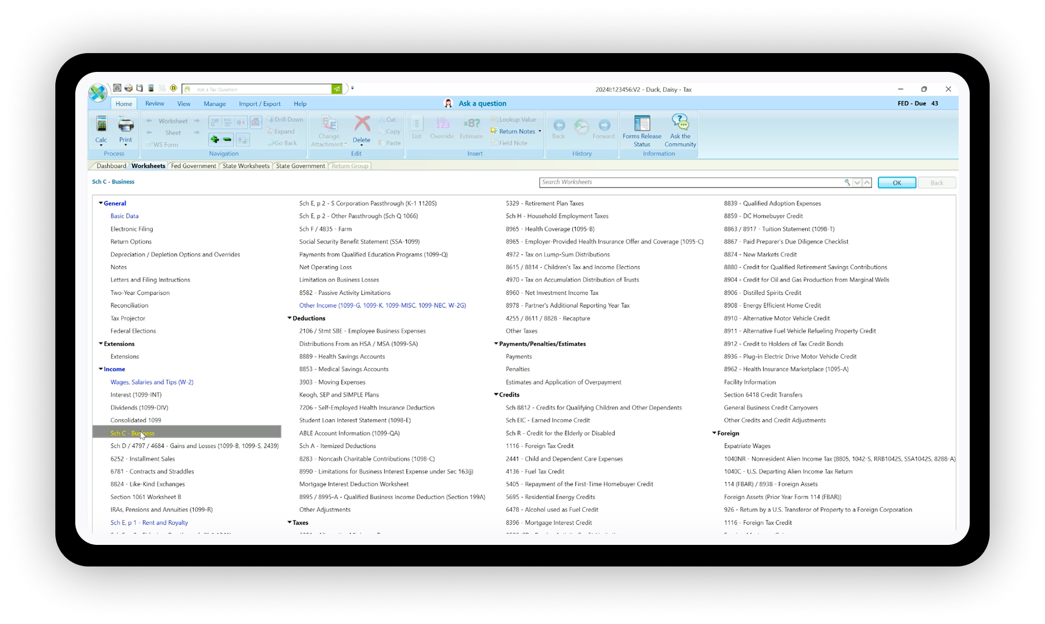Click the search magnifier in Search Worksheets box
The height and width of the screenshot is (624, 1045).
[847, 183]
